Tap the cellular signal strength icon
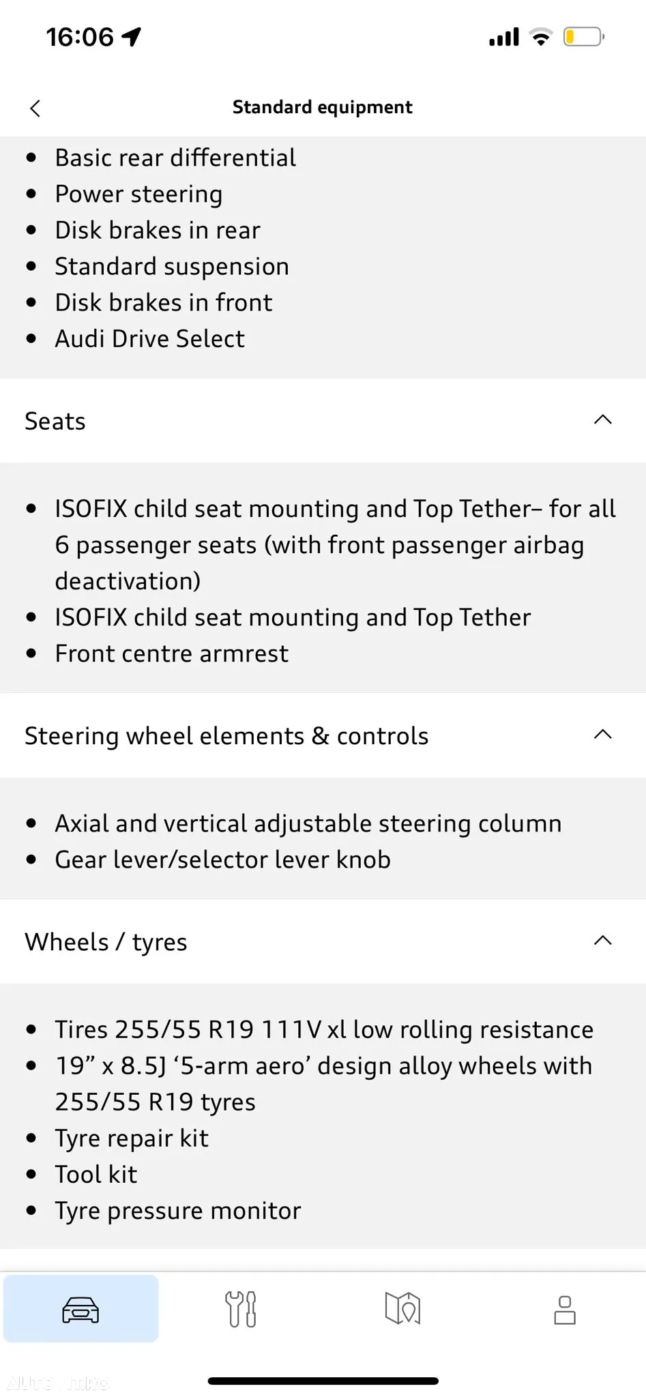 pos(504,37)
